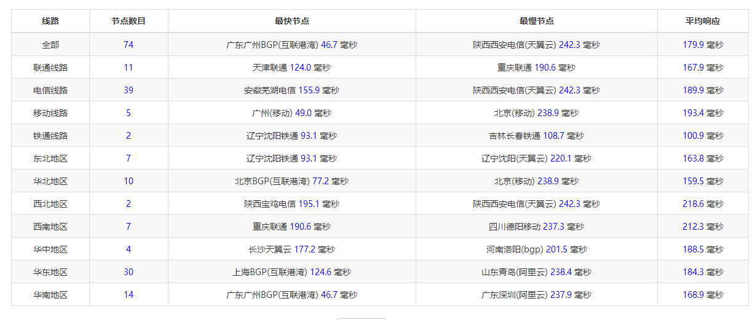Click the 线路 column header
Viewport: 755px width, 320px height.
(x=50, y=21)
